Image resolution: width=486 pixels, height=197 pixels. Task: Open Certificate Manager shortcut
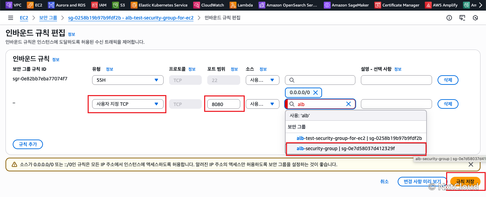point(398,5)
